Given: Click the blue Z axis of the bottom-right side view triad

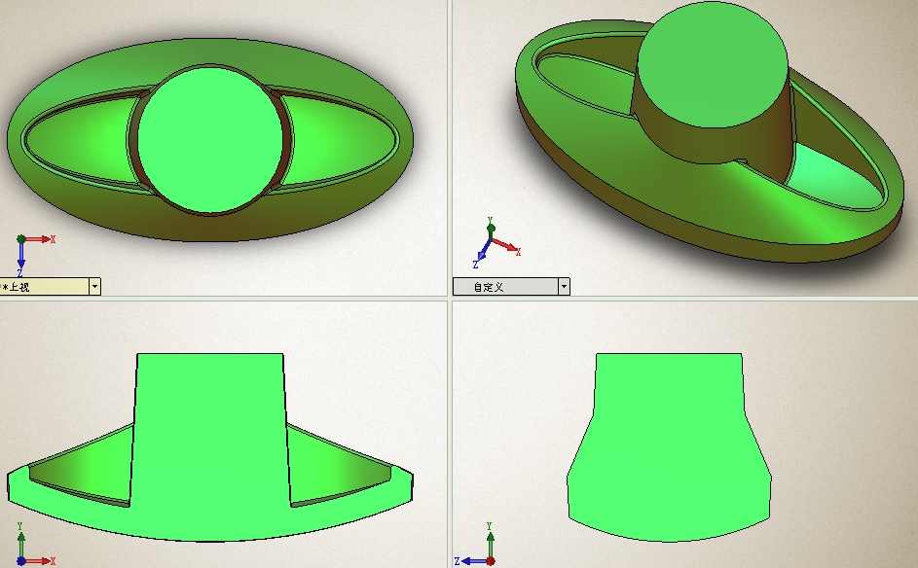Looking at the screenshot, I should [472, 561].
